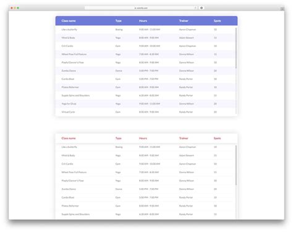The image size is (293, 232).
Task: Click red Spots header in lower table
Action: (x=217, y=138)
